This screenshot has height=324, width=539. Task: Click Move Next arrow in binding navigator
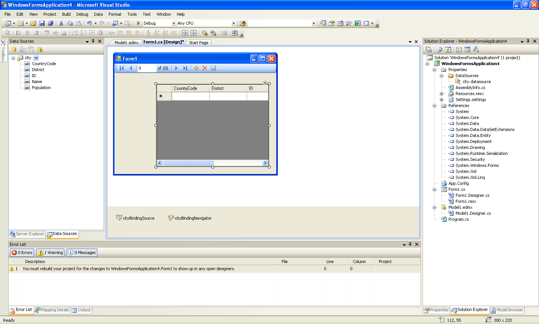point(176,68)
